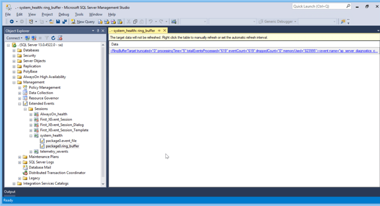Click Object Explorer scrollbar down arrow

[103, 184]
